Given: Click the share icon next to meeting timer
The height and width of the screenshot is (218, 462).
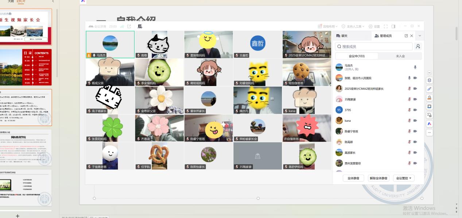Looking at the screenshot, I should tap(129, 26).
